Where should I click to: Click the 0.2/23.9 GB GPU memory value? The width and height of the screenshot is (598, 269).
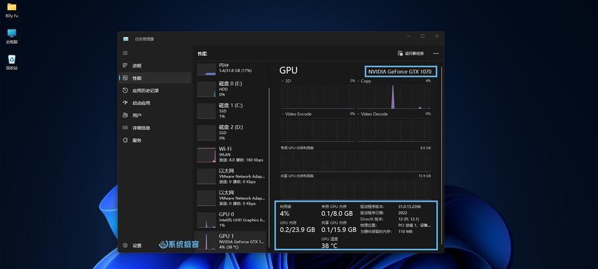tap(297, 230)
